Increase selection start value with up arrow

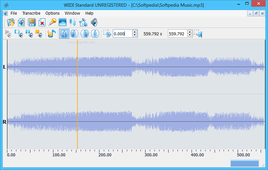(x=135, y=32)
